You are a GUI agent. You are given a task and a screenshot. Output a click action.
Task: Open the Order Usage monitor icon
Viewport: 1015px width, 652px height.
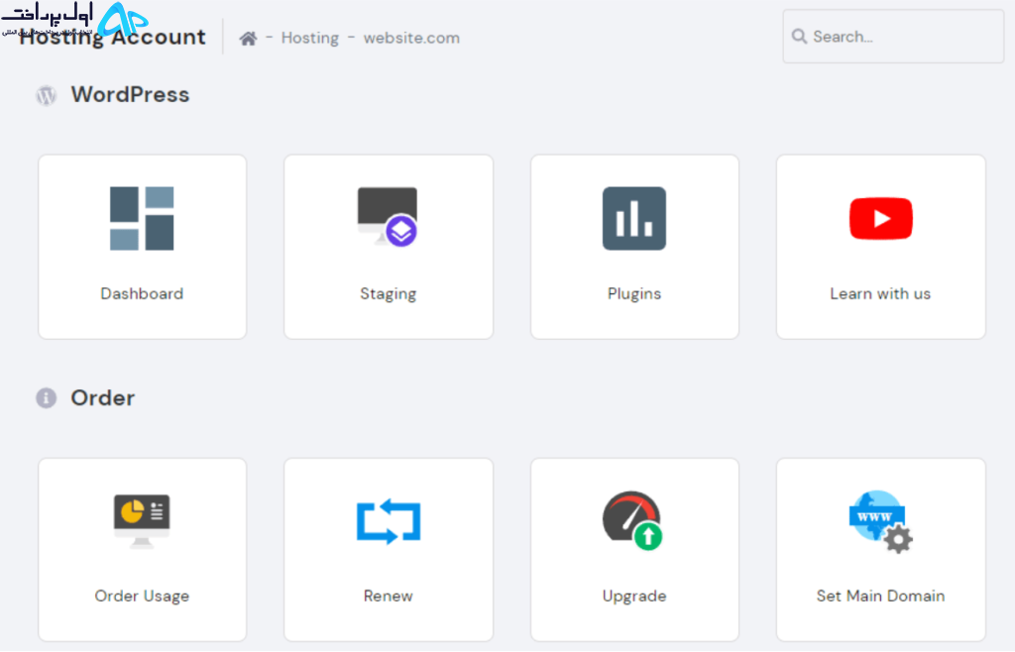(142, 521)
